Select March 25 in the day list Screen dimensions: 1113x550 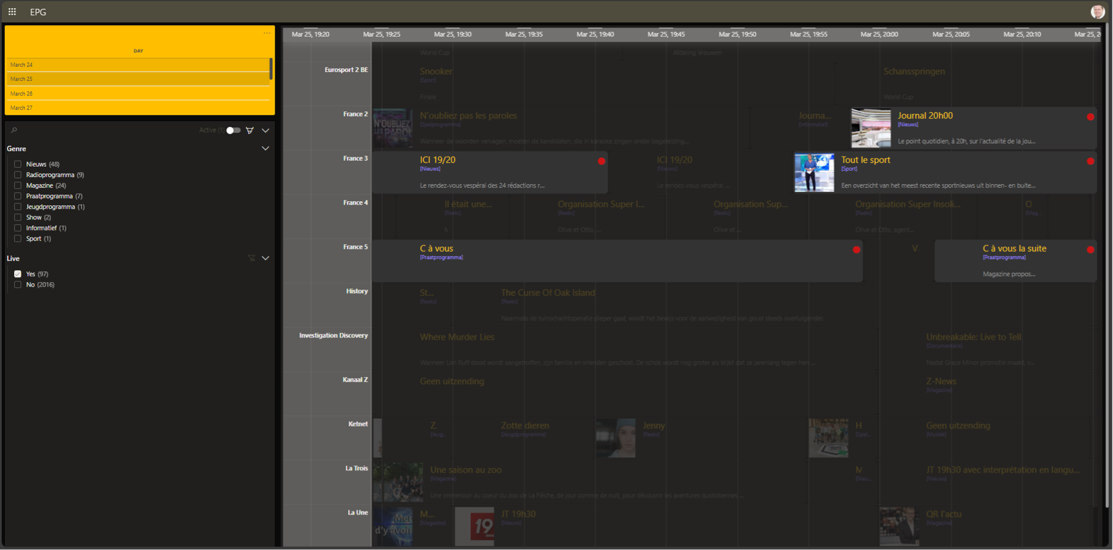pyautogui.click(x=137, y=79)
